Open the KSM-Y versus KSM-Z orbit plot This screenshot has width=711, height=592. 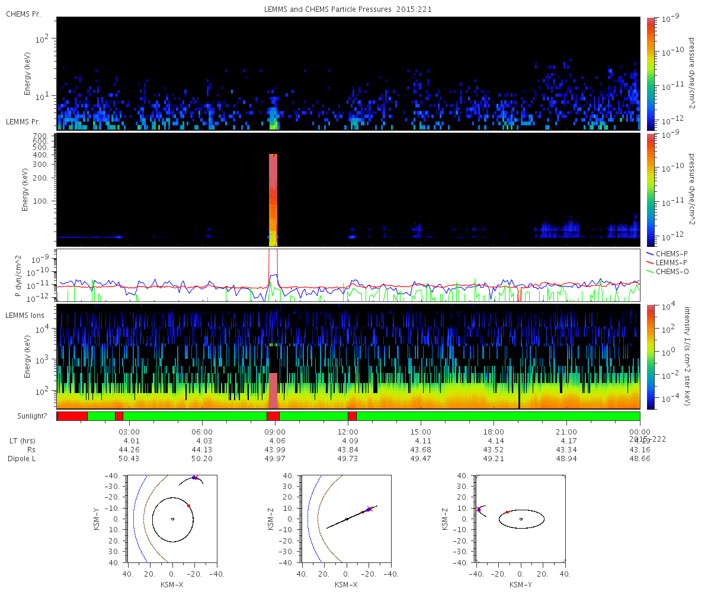(x=521, y=519)
